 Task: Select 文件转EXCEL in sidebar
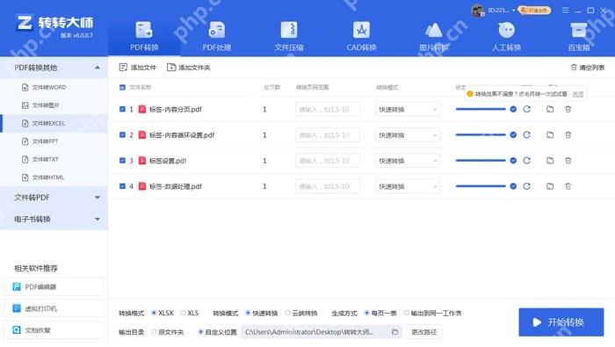54,123
